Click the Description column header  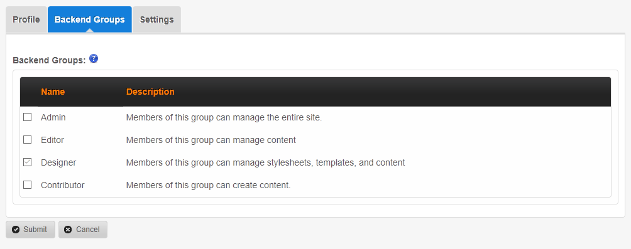150,92
